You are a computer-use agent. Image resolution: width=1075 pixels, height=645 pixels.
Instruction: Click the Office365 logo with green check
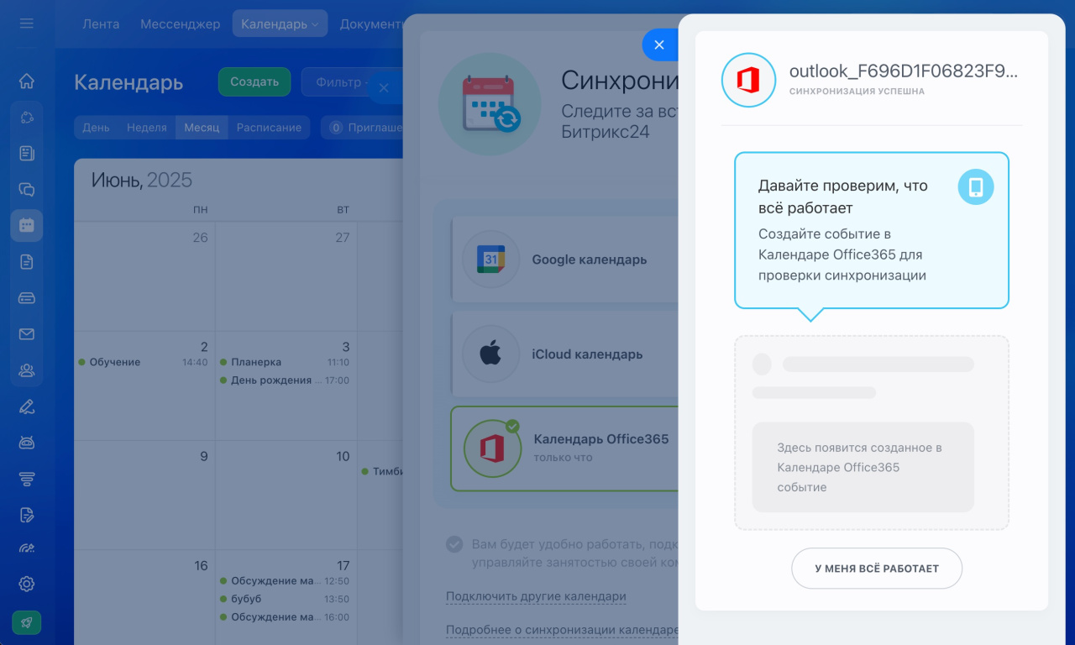click(x=492, y=448)
